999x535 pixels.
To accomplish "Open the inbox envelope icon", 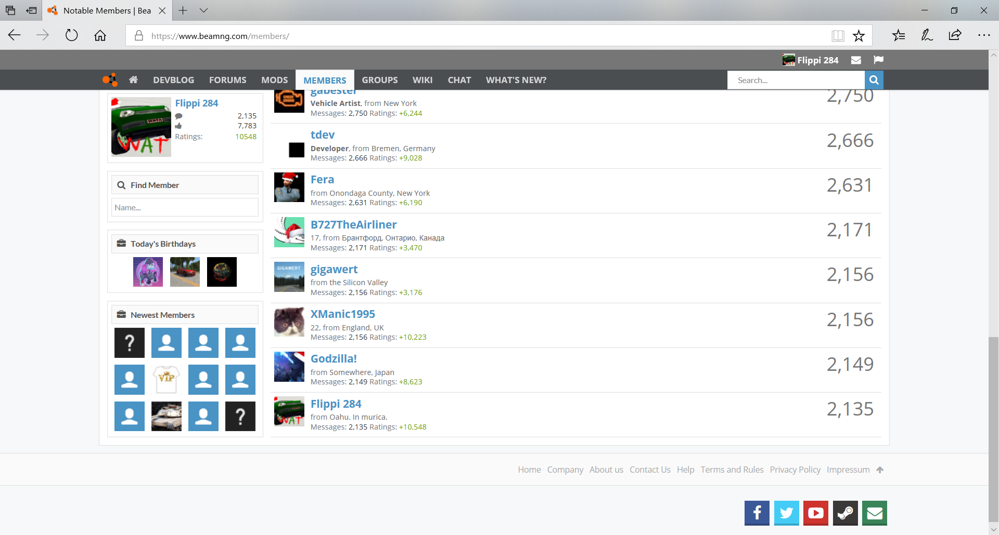I will 856,60.
